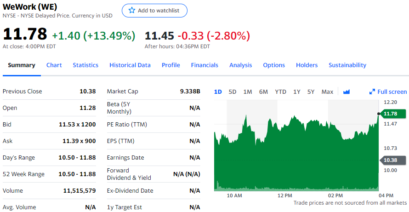This screenshot has height=212, width=409.
Task: Switch to the Chart tab
Action: pyautogui.click(x=54, y=65)
